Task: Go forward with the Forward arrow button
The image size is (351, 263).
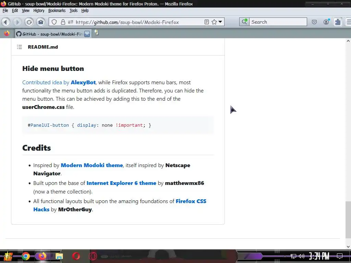Action: pyautogui.click(x=17, y=22)
